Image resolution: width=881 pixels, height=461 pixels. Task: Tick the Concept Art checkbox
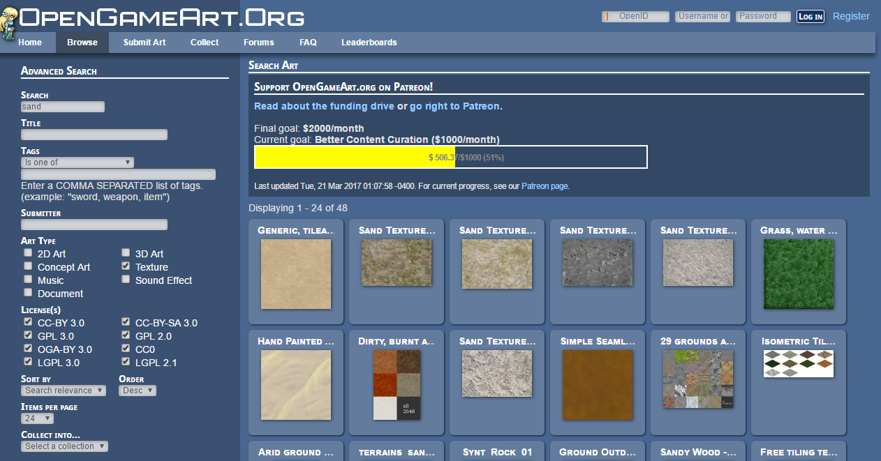coord(28,266)
